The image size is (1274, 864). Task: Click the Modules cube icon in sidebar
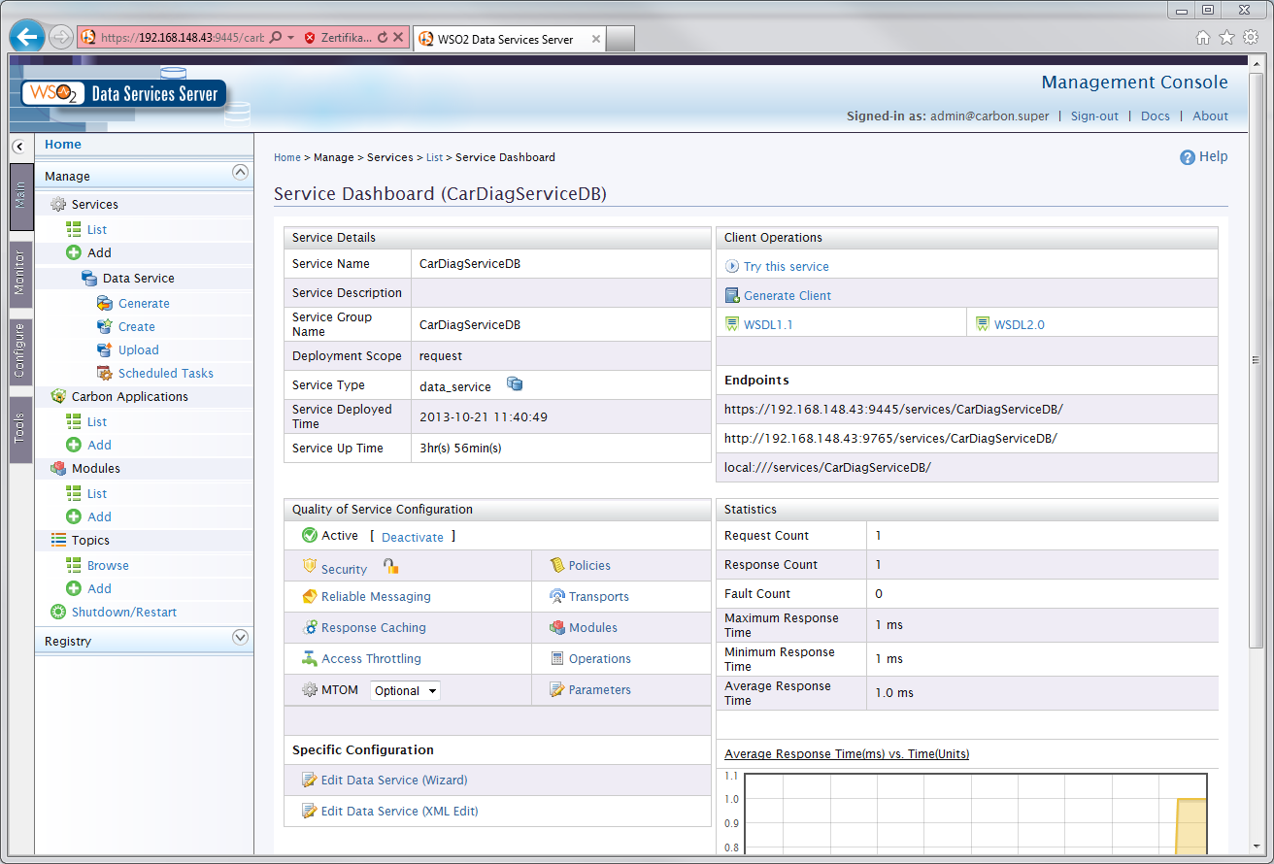[x=58, y=469]
